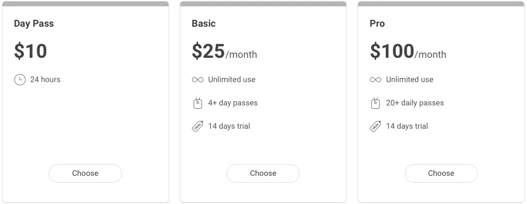527x204 pixels.
Task: Click the Basic card title
Action: pyautogui.click(x=204, y=23)
